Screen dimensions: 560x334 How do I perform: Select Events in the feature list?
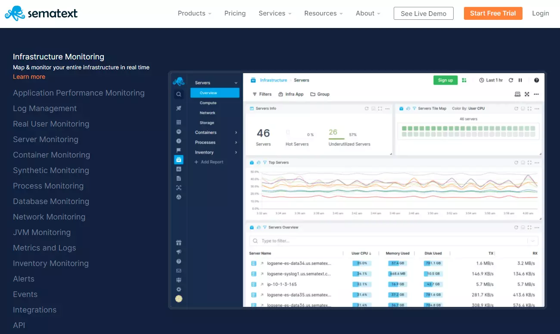(25, 294)
